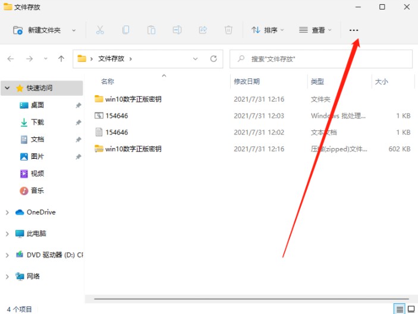Click the Cut scissors icon in toolbar
The height and width of the screenshot is (314, 418).
click(x=100, y=30)
